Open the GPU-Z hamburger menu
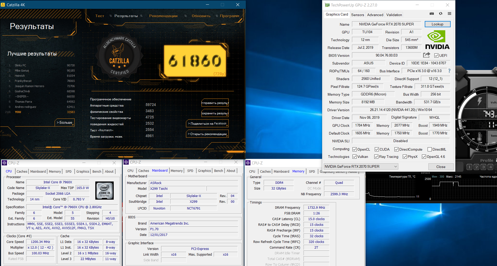 click(449, 13)
